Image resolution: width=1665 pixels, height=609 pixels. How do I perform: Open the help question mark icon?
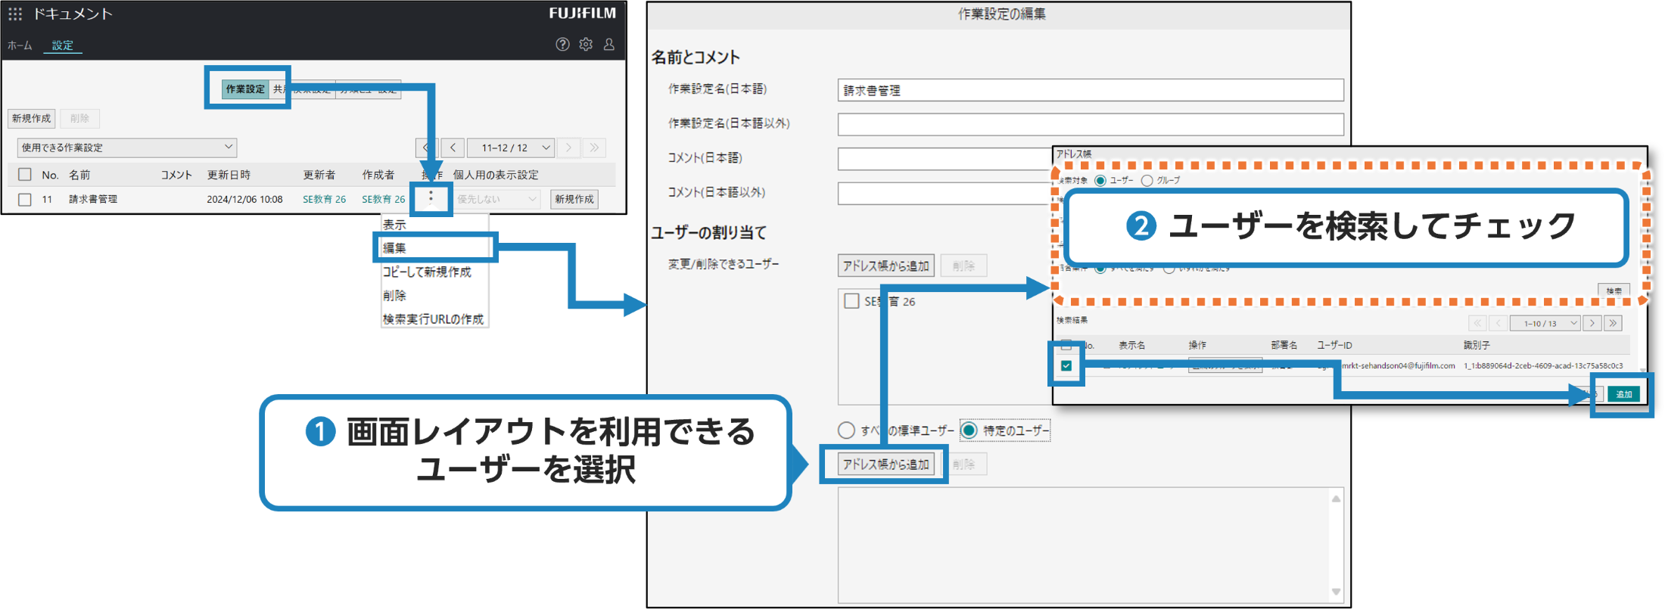pyautogui.click(x=562, y=45)
